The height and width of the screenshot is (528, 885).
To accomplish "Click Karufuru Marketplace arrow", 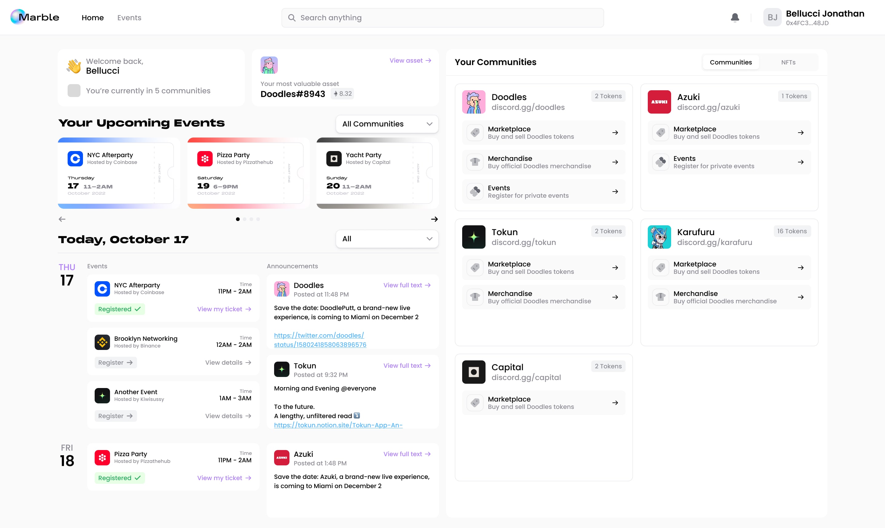I will coord(800,268).
